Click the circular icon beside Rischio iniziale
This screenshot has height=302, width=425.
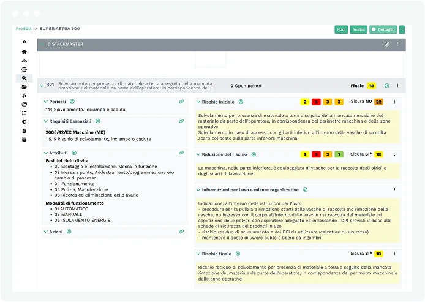(x=241, y=102)
